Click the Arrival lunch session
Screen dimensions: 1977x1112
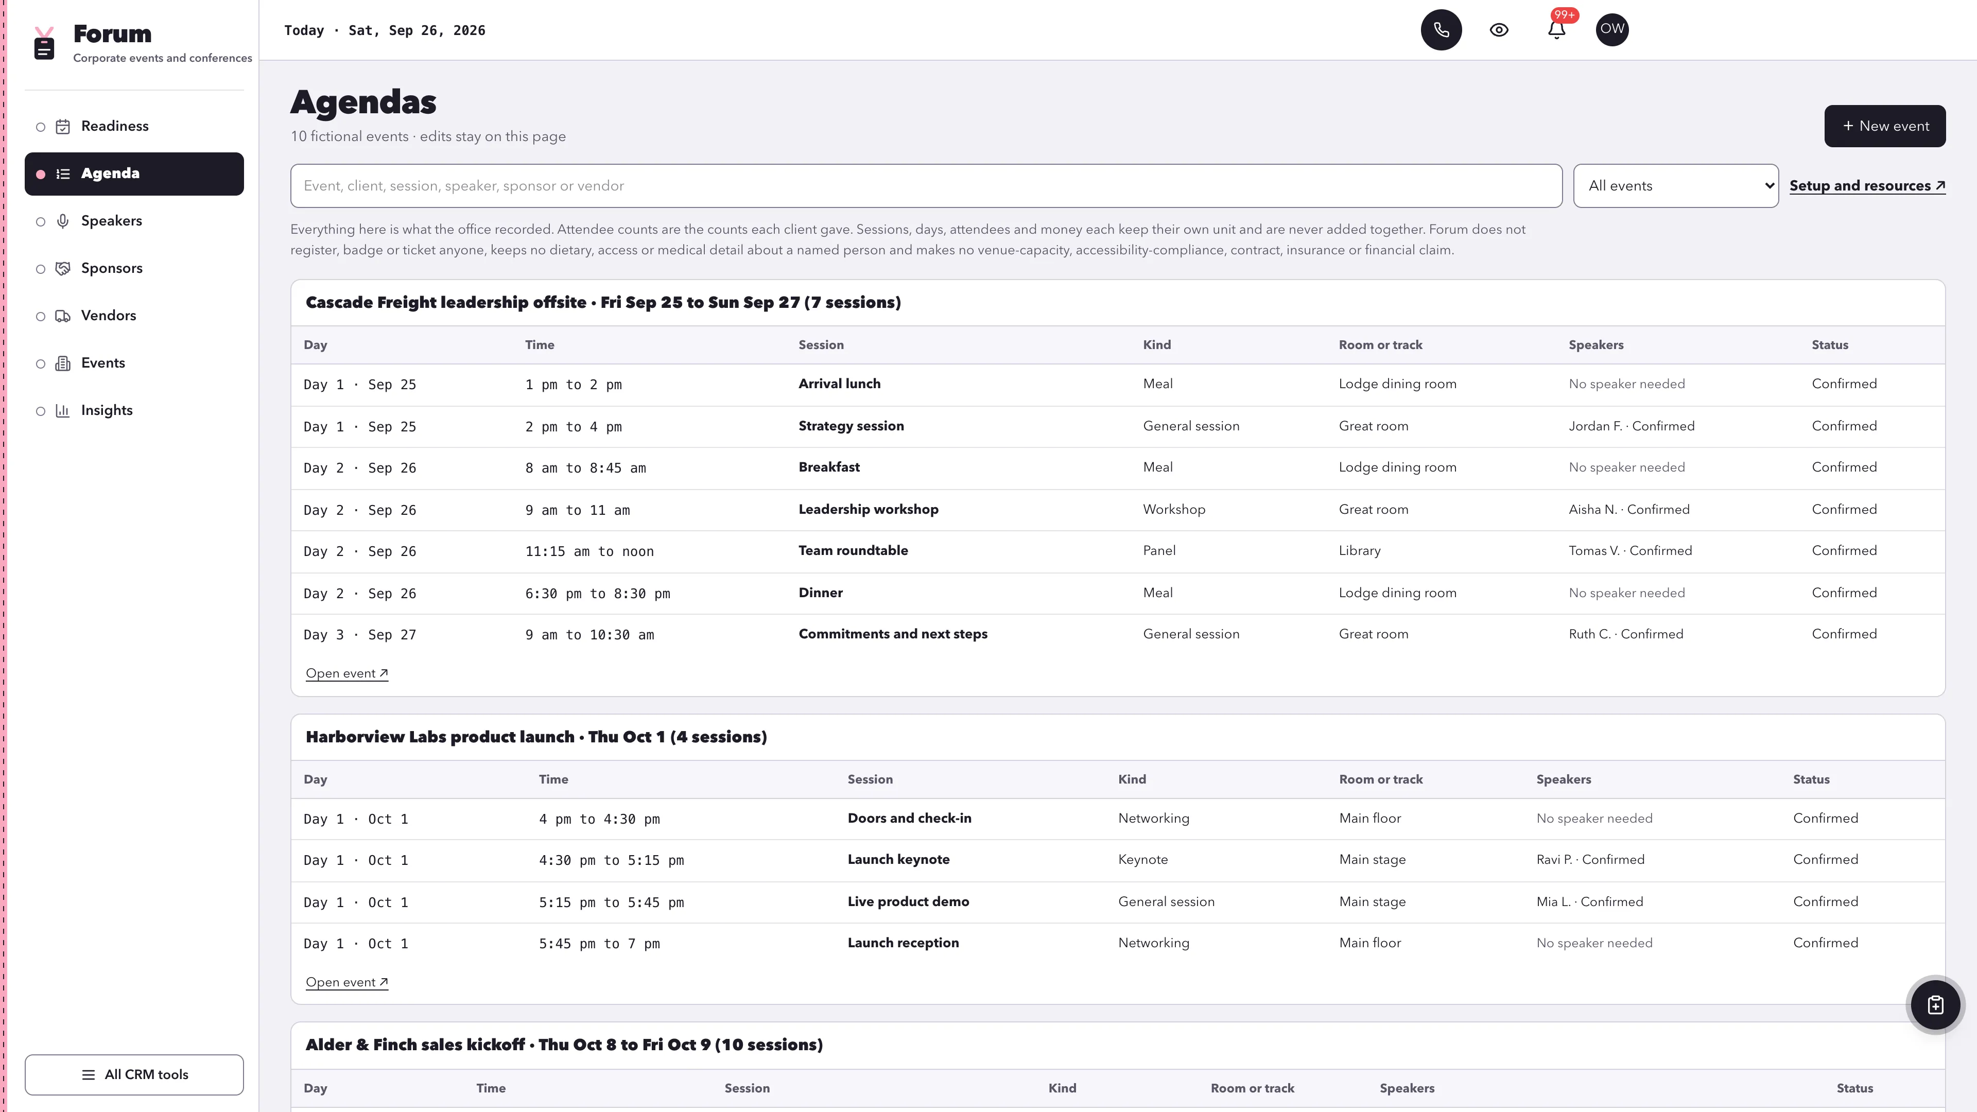click(839, 384)
